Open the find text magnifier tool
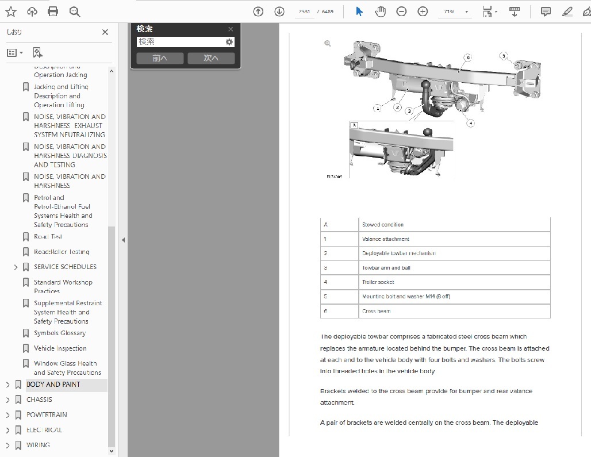Screen dimensions: 591x457 point(75,11)
